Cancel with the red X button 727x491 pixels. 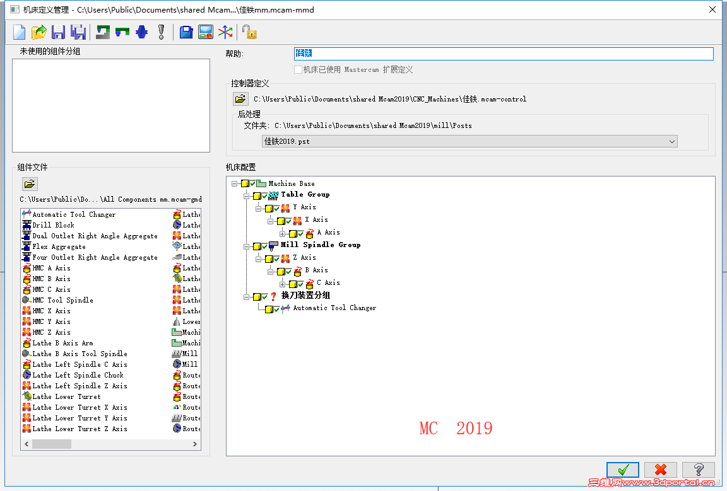point(661,470)
